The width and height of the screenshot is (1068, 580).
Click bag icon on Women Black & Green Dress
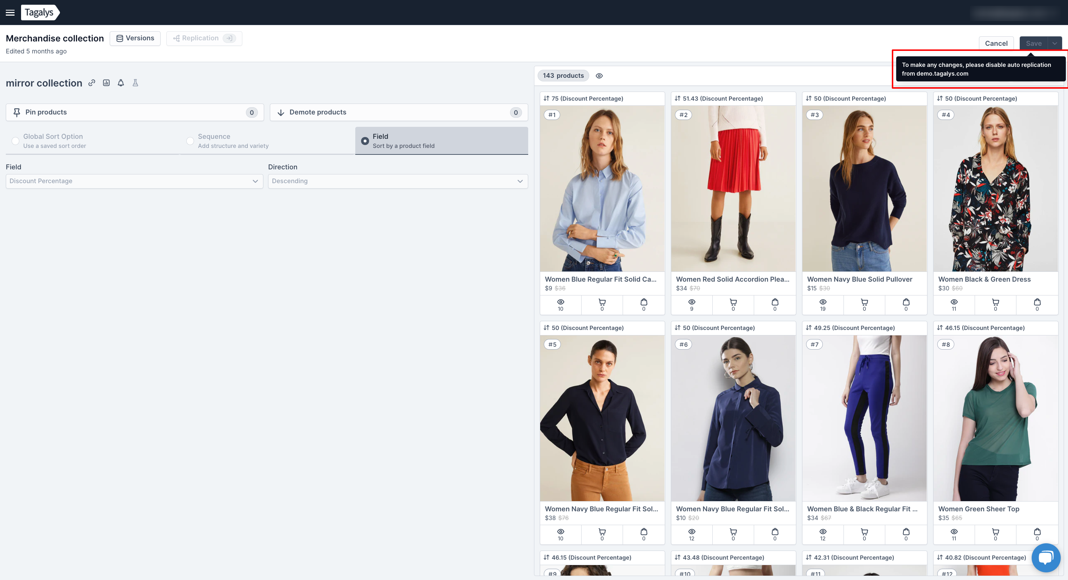[x=1037, y=302]
